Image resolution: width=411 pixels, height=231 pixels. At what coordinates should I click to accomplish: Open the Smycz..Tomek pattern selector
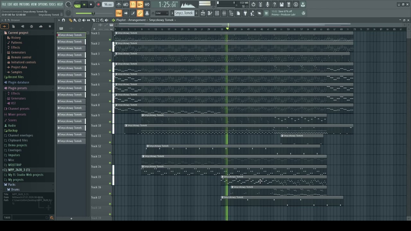point(184,13)
